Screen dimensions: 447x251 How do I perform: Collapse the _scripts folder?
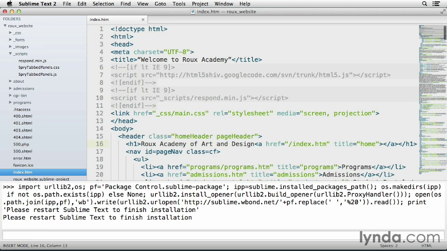tap(10, 53)
